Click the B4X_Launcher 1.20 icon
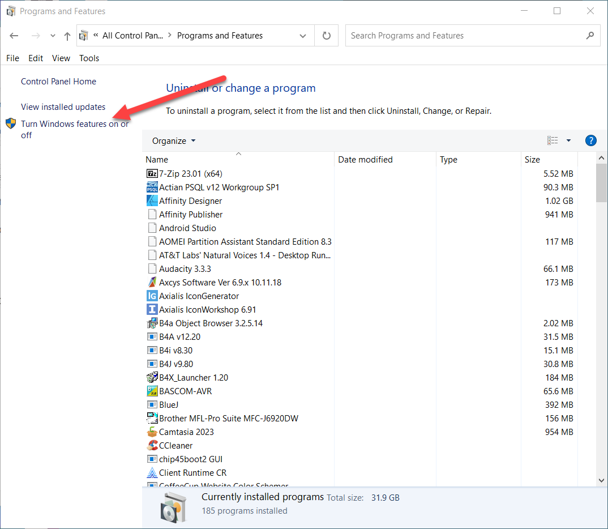This screenshot has width=608, height=529. pyautogui.click(x=152, y=377)
